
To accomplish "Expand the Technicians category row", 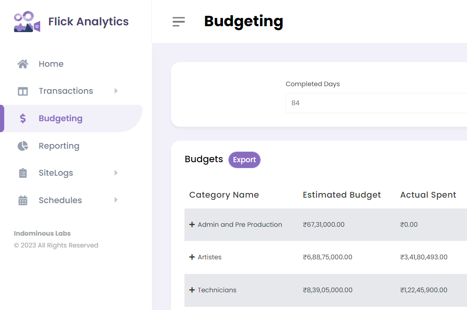I will [x=192, y=290].
